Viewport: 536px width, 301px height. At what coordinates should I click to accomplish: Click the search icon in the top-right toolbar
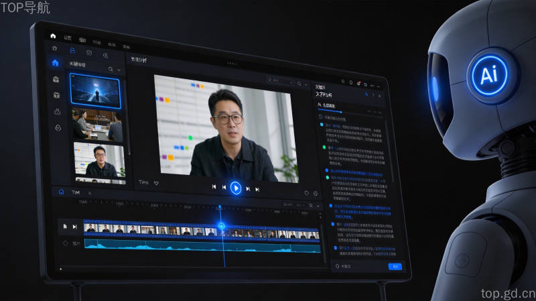pyautogui.click(x=343, y=81)
